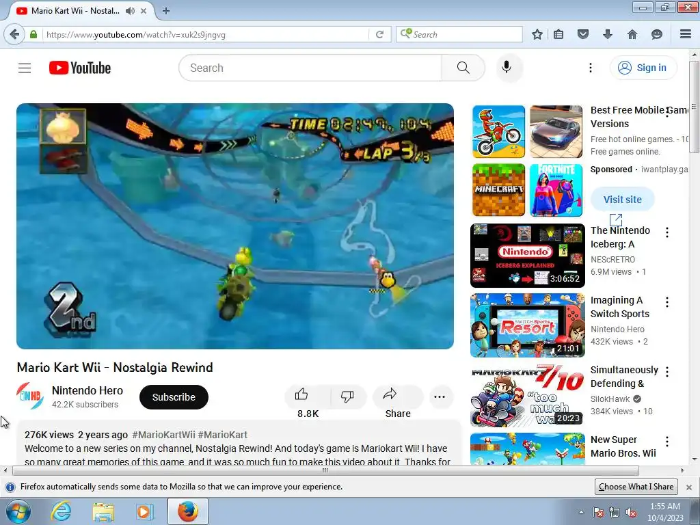Open the #MarioKartWii hashtag link
Viewport: 700px width, 525px height.
pos(163,435)
